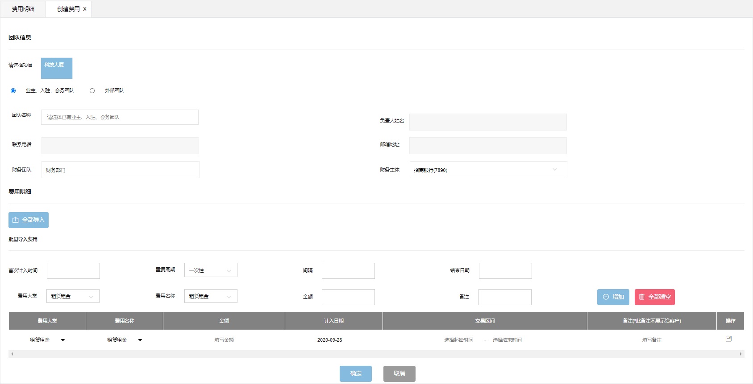Click the horizontal scrollbar right arrow

(741, 354)
